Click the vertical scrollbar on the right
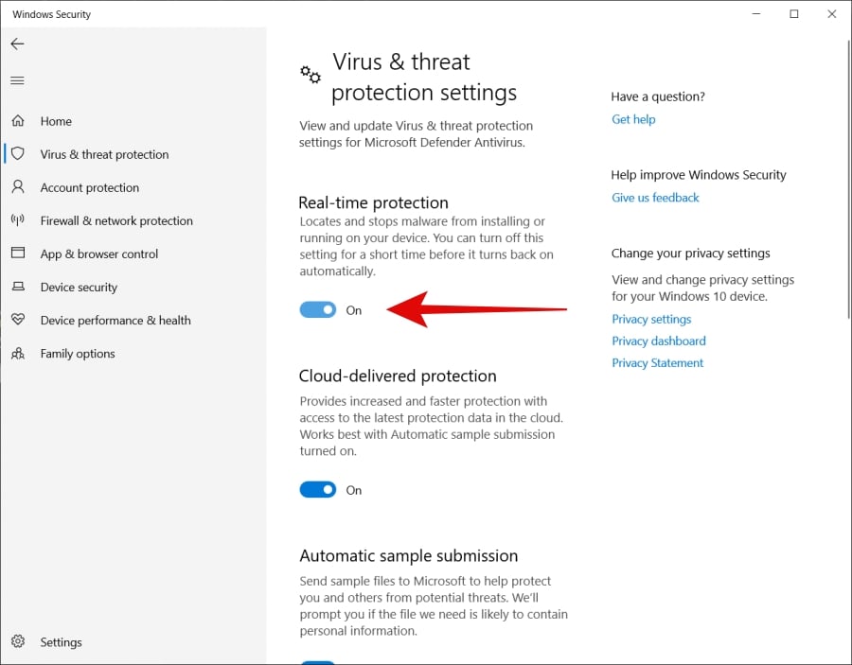Screen dimensions: 852x665 [849, 179]
